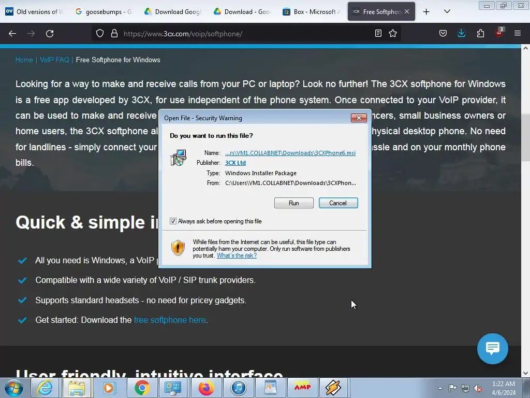Click the yellow security shield warning icon

(x=178, y=248)
